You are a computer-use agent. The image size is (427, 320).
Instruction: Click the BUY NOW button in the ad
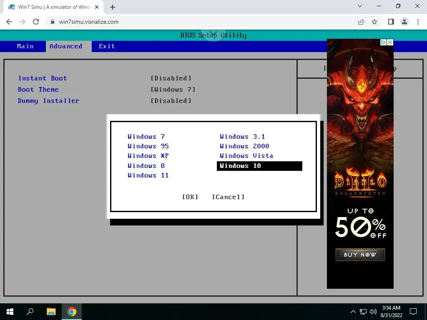(360, 255)
